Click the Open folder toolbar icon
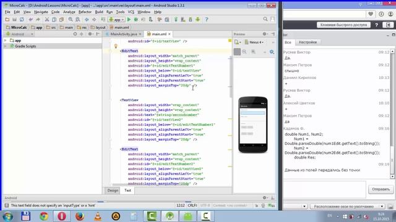396x222 pixels. [7, 19]
